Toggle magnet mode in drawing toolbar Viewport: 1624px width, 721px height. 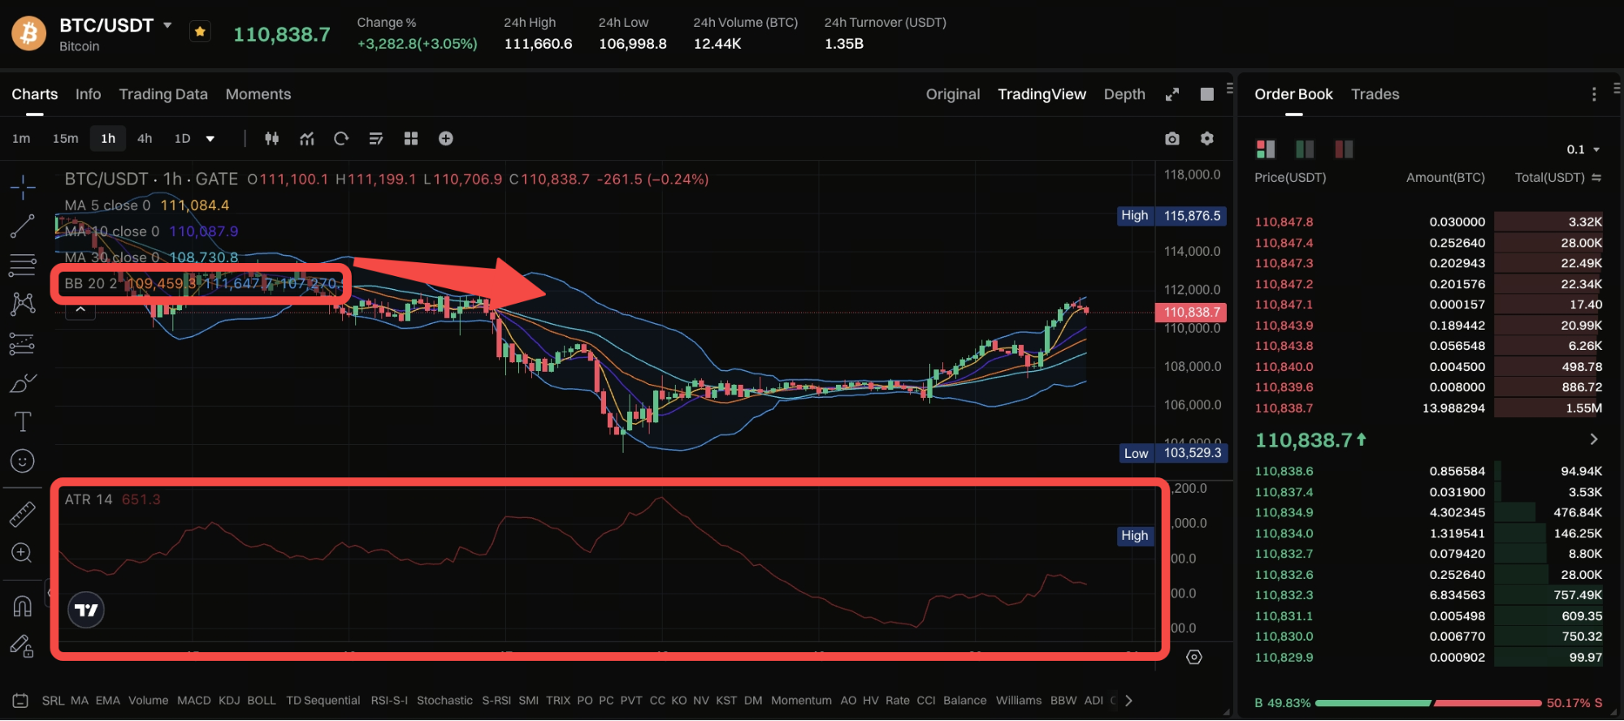[x=22, y=606]
